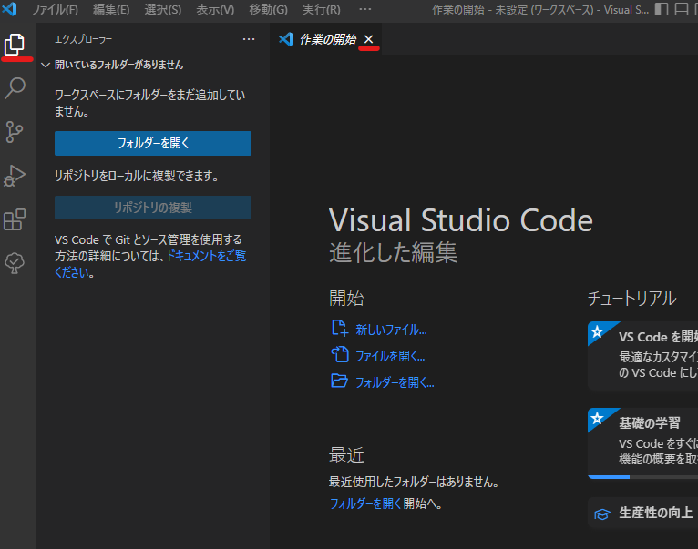Click the star badge on 基礎の学習 card
This screenshot has height=549, width=698.
click(598, 418)
